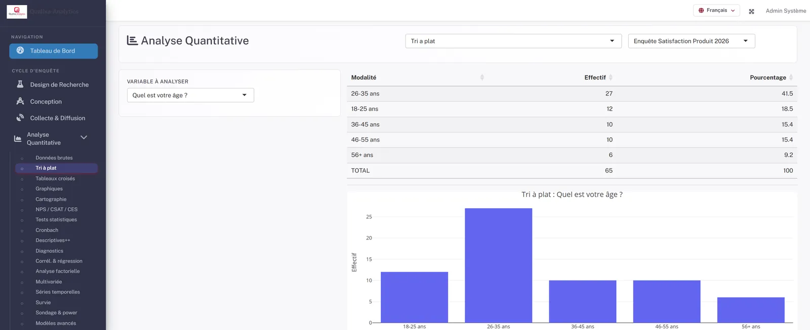Click the 18-25 ans table row label
The height and width of the screenshot is (330, 810).
click(364, 109)
